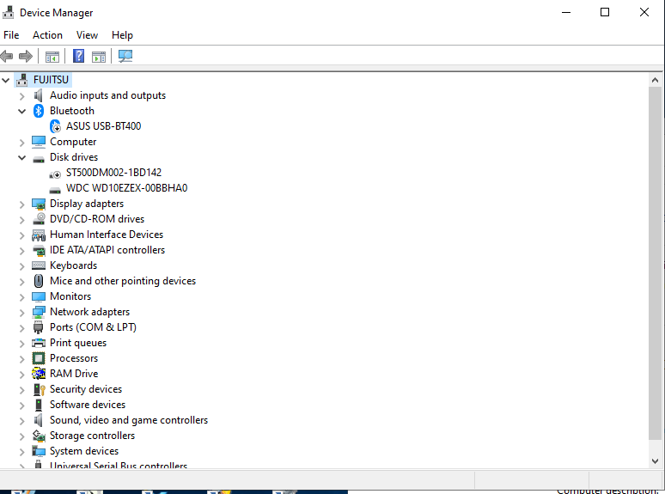Image resolution: width=665 pixels, height=494 pixels.
Task: Click the Processors category icon
Action: pyautogui.click(x=39, y=358)
